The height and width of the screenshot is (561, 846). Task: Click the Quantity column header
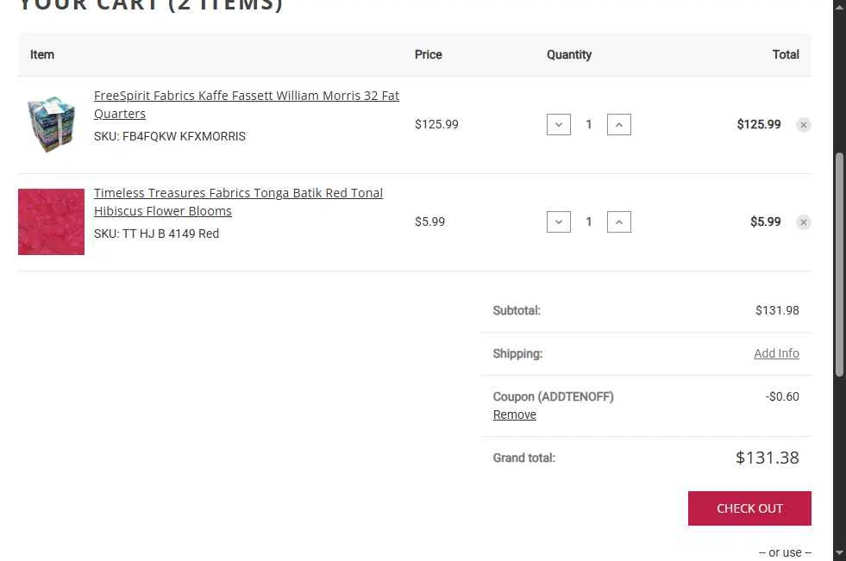569,54
